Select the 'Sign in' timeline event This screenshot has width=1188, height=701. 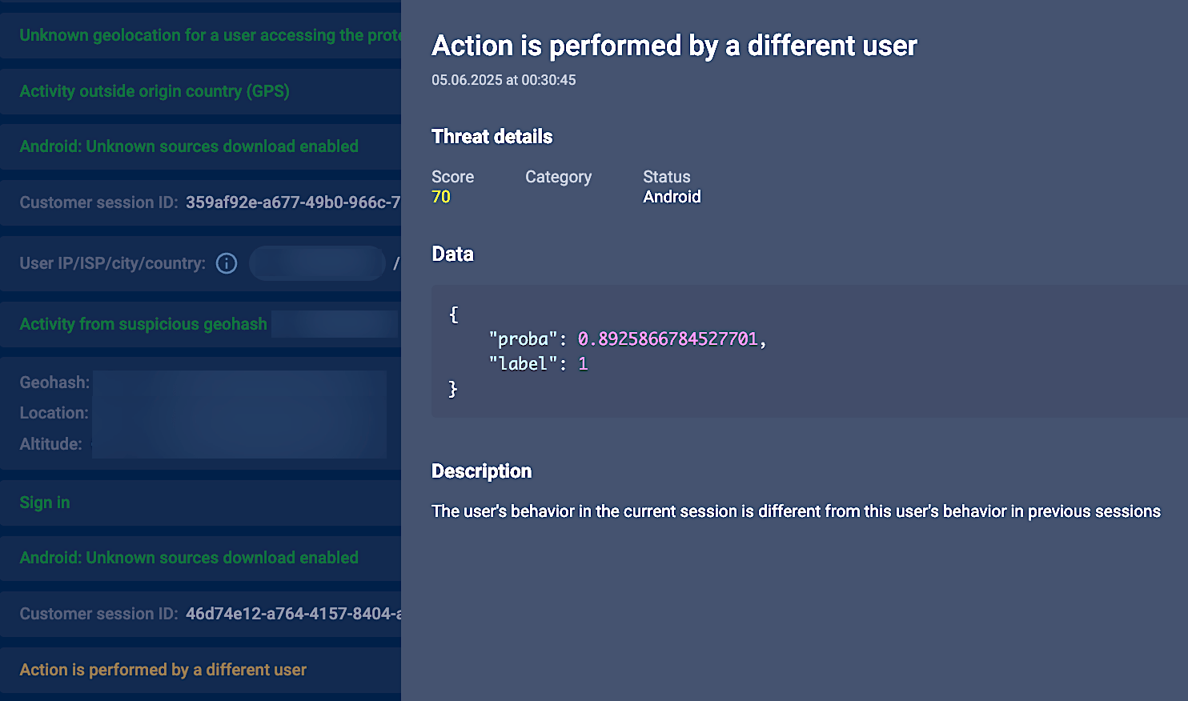(44, 503)
